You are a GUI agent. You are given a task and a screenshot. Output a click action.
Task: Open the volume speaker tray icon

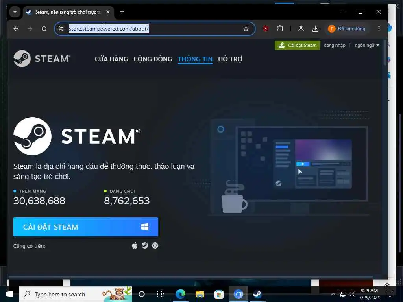point(352,294)
